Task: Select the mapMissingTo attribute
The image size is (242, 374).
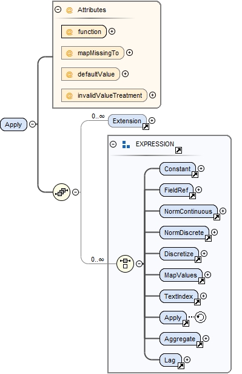Action: pos(93,53)
